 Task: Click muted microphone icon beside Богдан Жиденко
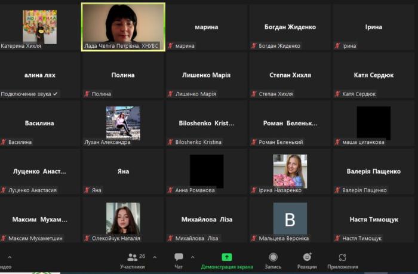coord(254,46)
